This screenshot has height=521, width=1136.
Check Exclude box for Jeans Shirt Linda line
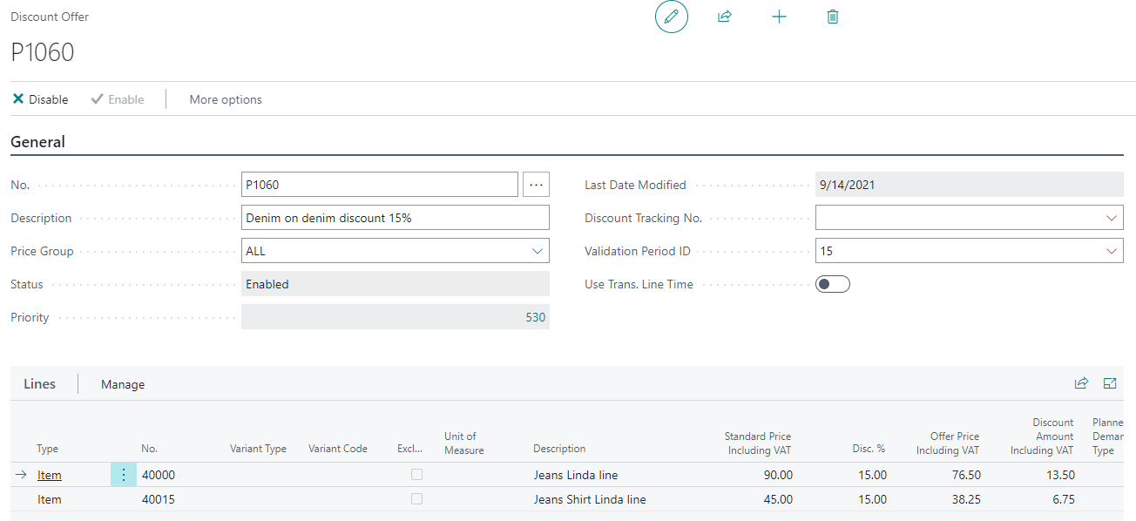pyautogui.click(x=416, y=499)
